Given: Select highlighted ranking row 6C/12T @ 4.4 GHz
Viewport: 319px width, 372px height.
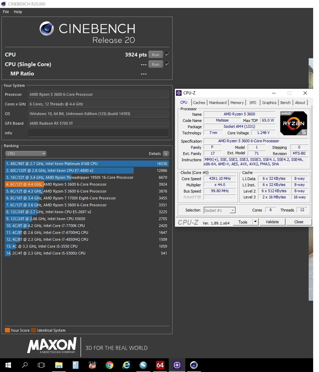Looking at the screenshot, I should click(86, 184).
